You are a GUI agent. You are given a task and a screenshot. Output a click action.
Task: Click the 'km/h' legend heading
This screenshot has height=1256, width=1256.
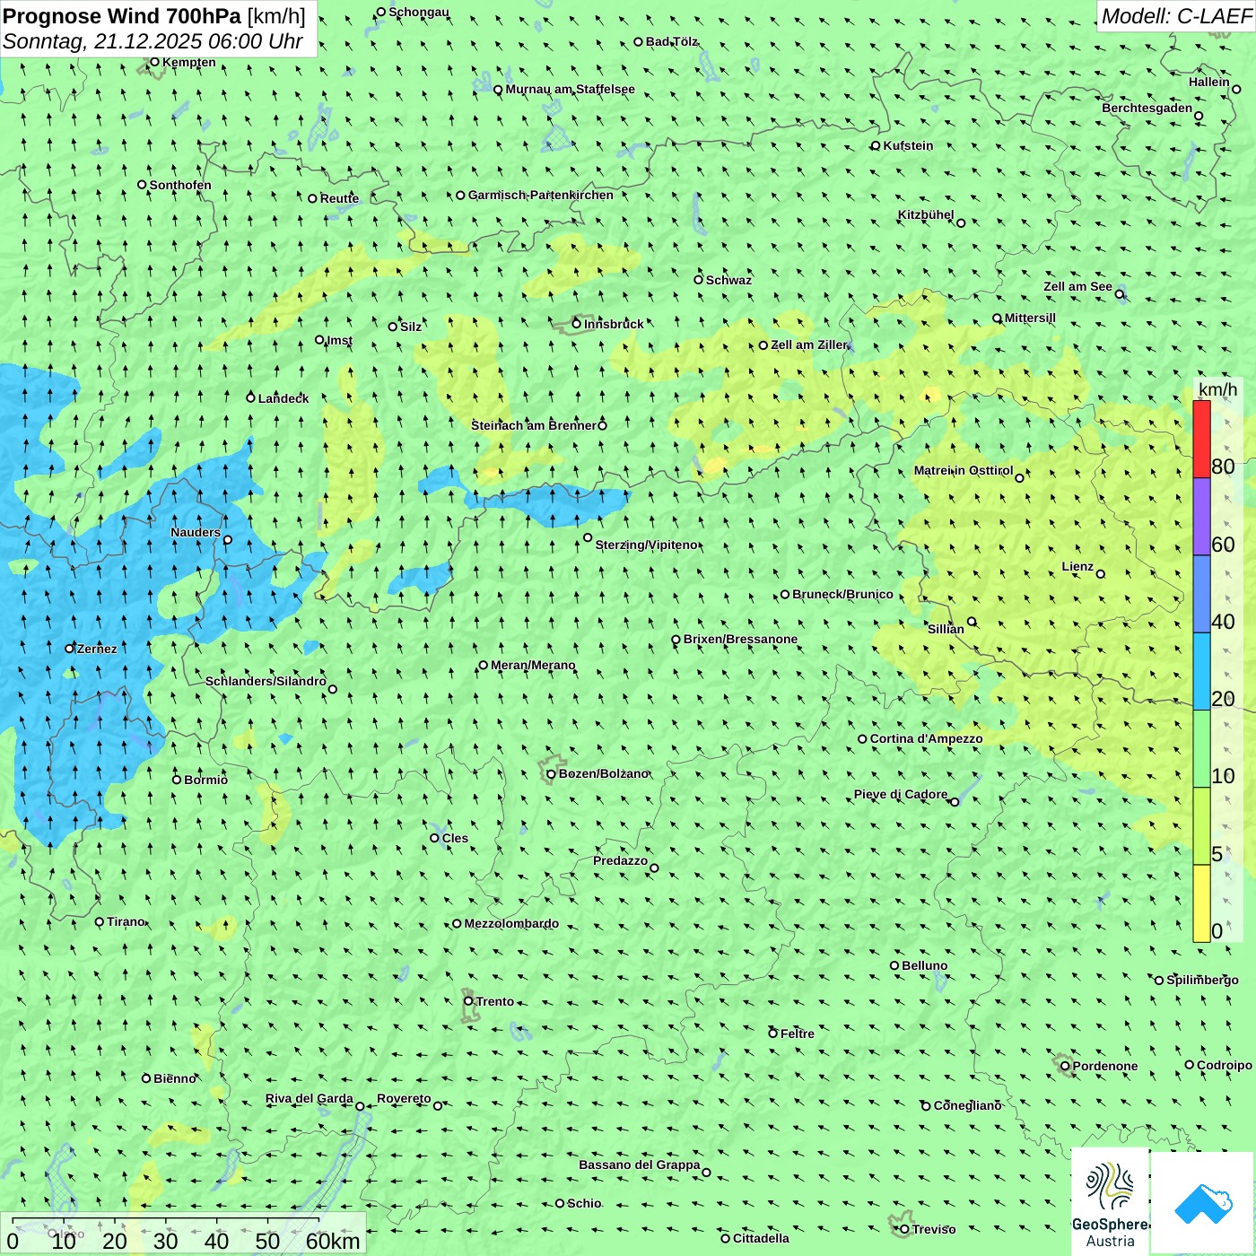pos(1217,389)
